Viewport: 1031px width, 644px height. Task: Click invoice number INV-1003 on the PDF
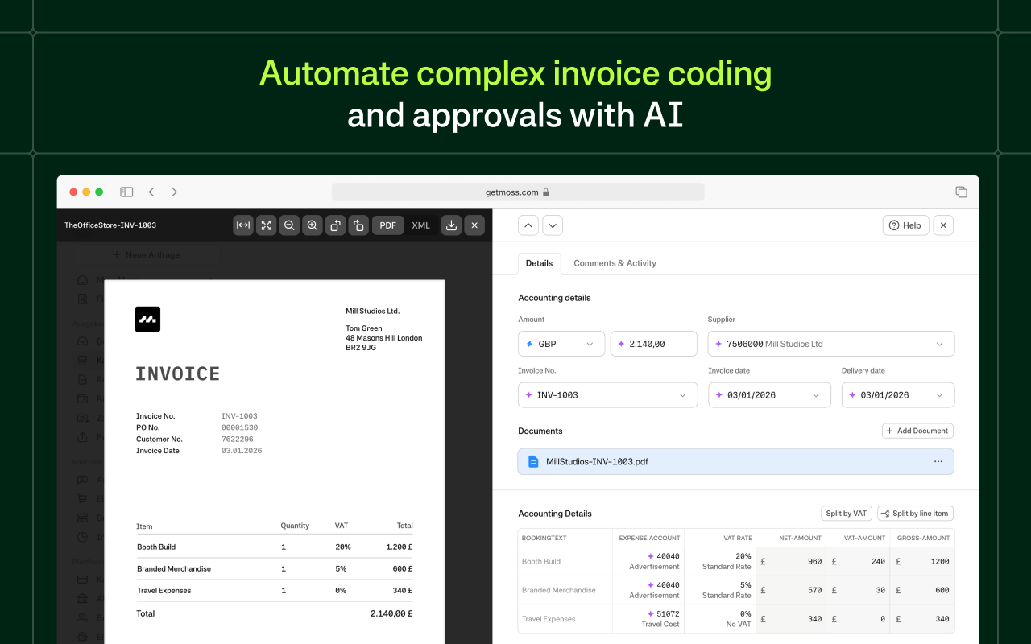point(239,416)
